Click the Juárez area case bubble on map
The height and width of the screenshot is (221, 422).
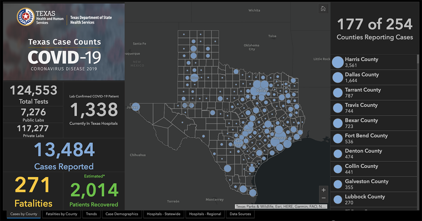[136, 107]
